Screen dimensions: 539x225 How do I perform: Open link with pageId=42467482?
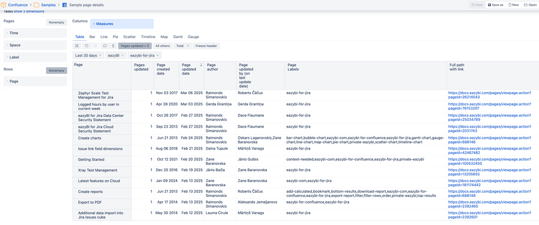coord(489,151)
